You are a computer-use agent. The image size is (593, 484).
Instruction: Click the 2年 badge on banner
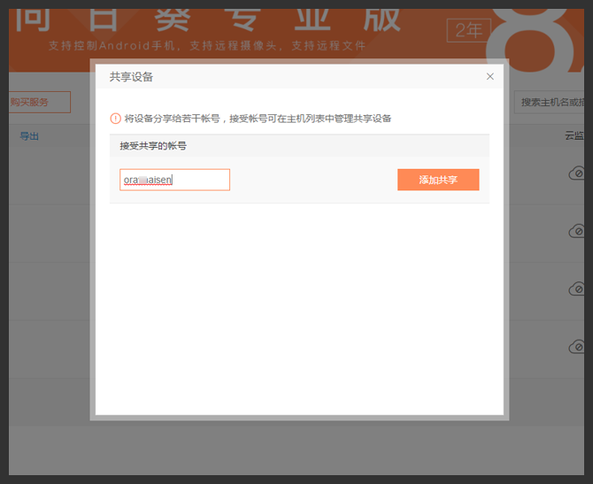coord(468,30)
